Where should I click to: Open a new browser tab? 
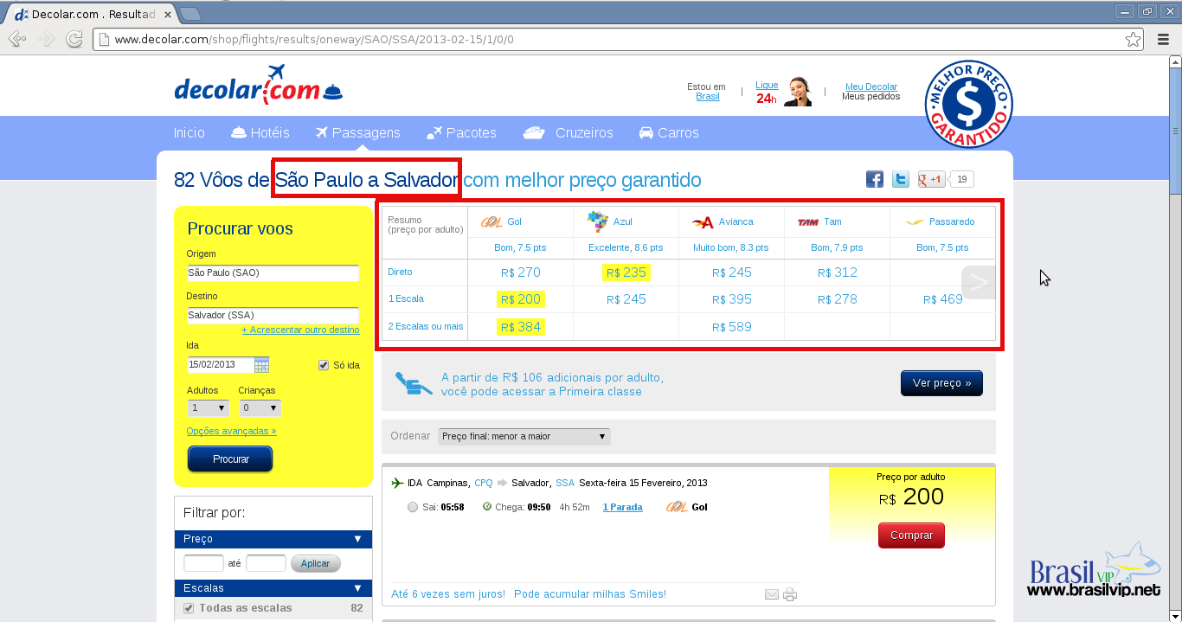pos(190,14)
